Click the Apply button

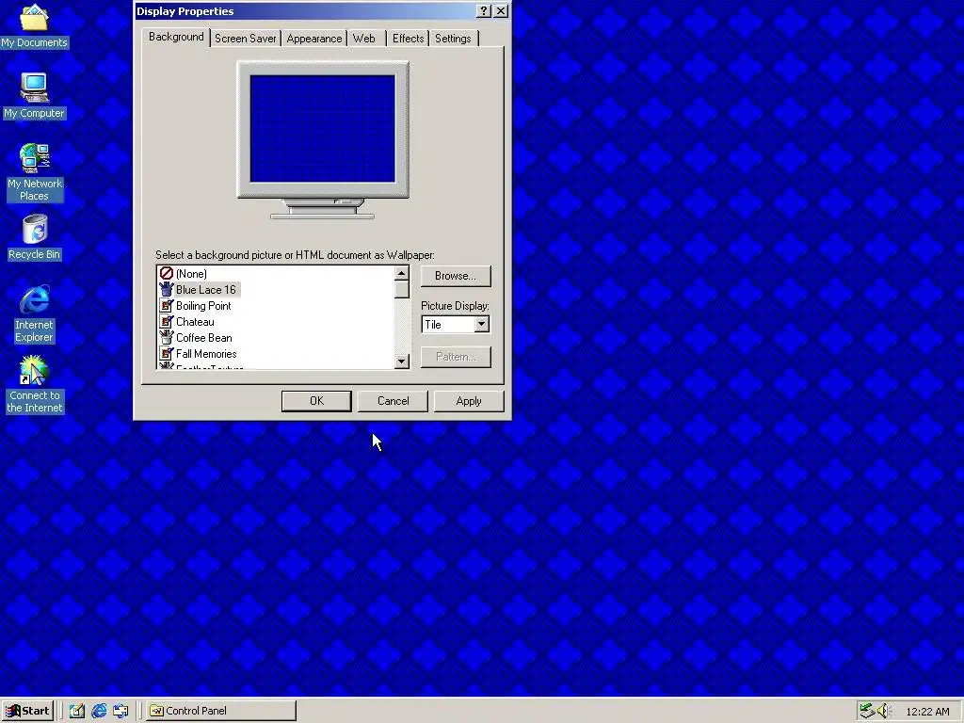pos(469,401)
